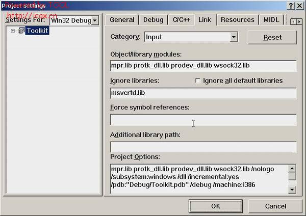Enable Ignore all default libraries checkbox
306x216 pixels.
coord(198,80)
